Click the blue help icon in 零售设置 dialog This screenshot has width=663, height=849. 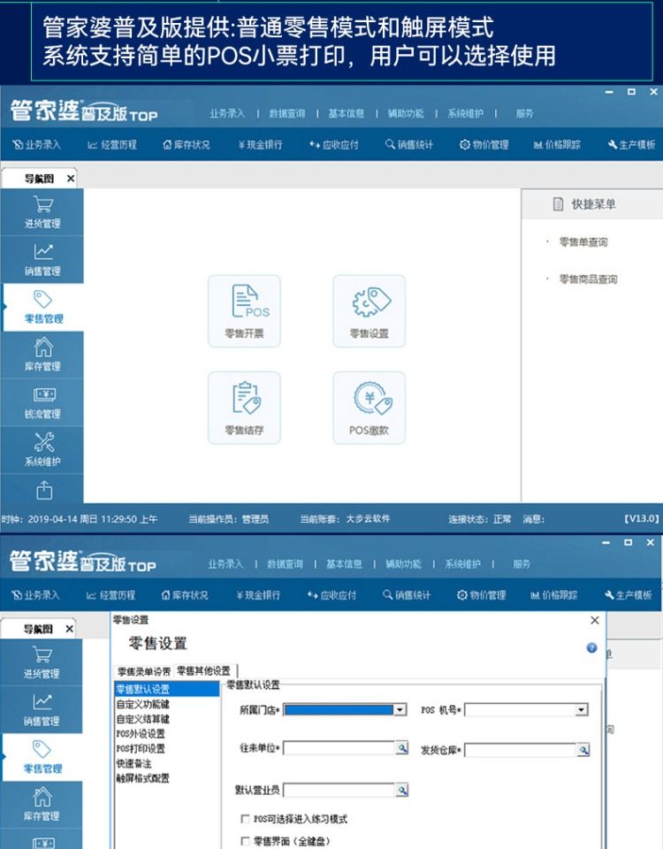(591, 647)
